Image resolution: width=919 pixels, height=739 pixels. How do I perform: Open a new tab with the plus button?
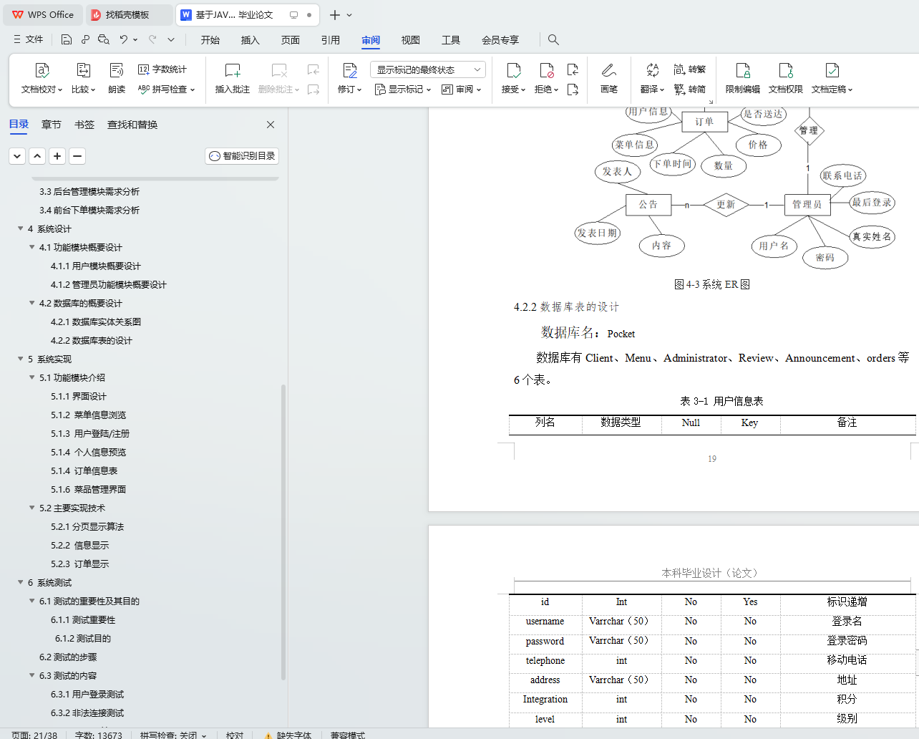(x=334, y=14)
